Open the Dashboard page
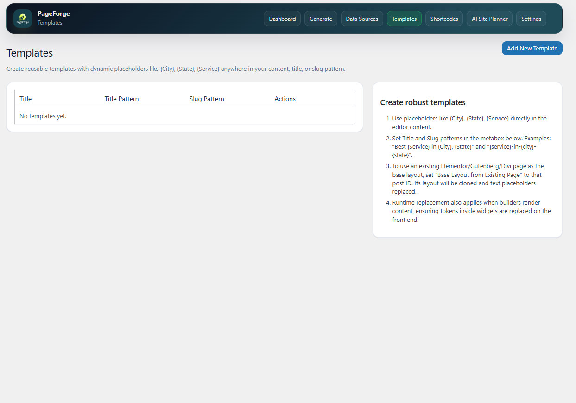The image size is (576, 403). pos(282,19)
